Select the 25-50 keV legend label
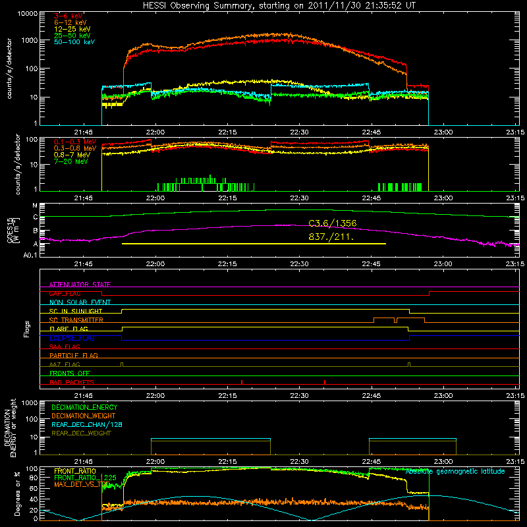This screenshot has width=527, height=527. pyautogui.click(x=72, y=36)
